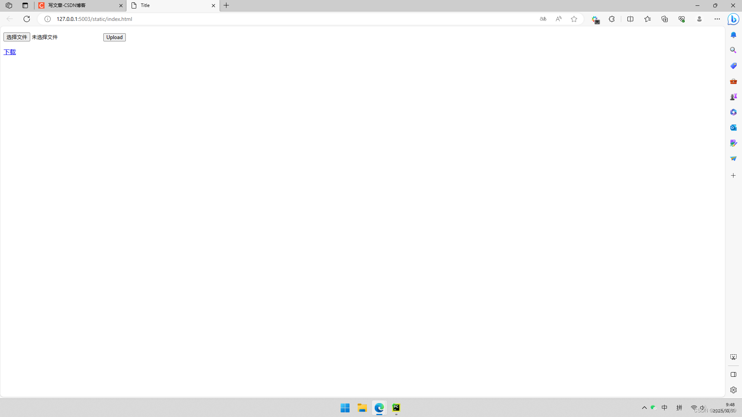Open tab actions menu icon
The height and width of the screenshot is (417, 742).
(25, 5)
